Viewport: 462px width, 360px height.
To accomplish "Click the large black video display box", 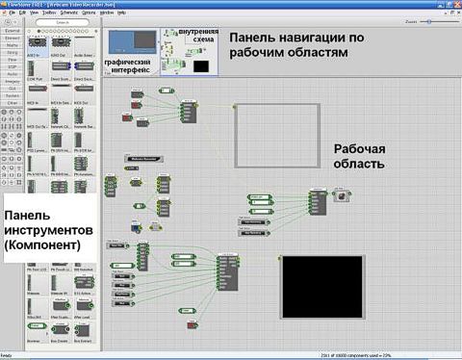I will tap(322, 287).
